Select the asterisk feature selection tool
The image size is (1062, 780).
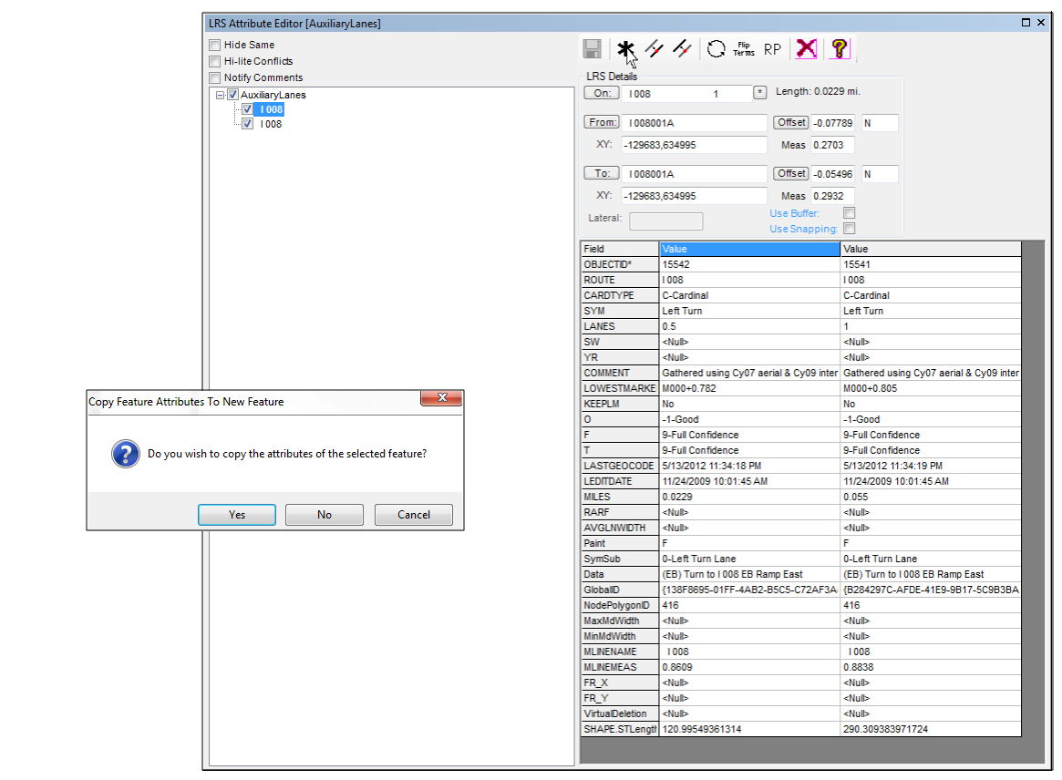[625, 48]
